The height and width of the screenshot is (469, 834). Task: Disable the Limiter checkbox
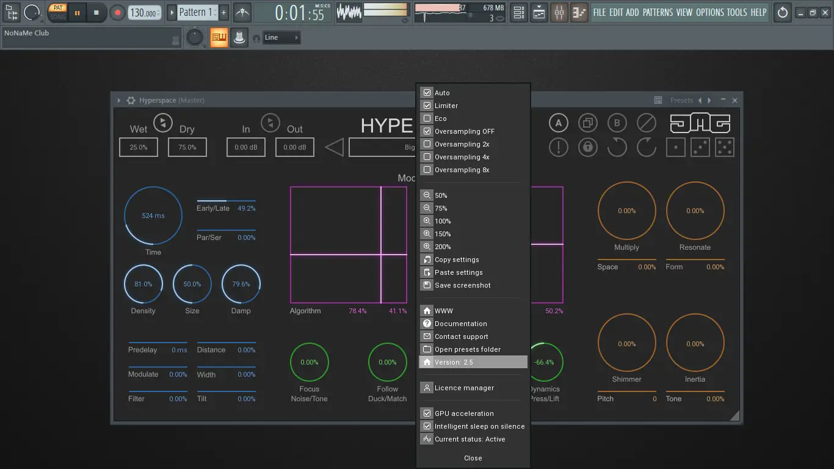point(427,106)
